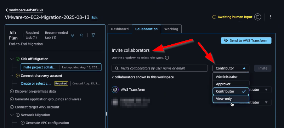Click Required task (1) label
The width and height of the screenshot is (284, 128).
[x=32, y=35]
